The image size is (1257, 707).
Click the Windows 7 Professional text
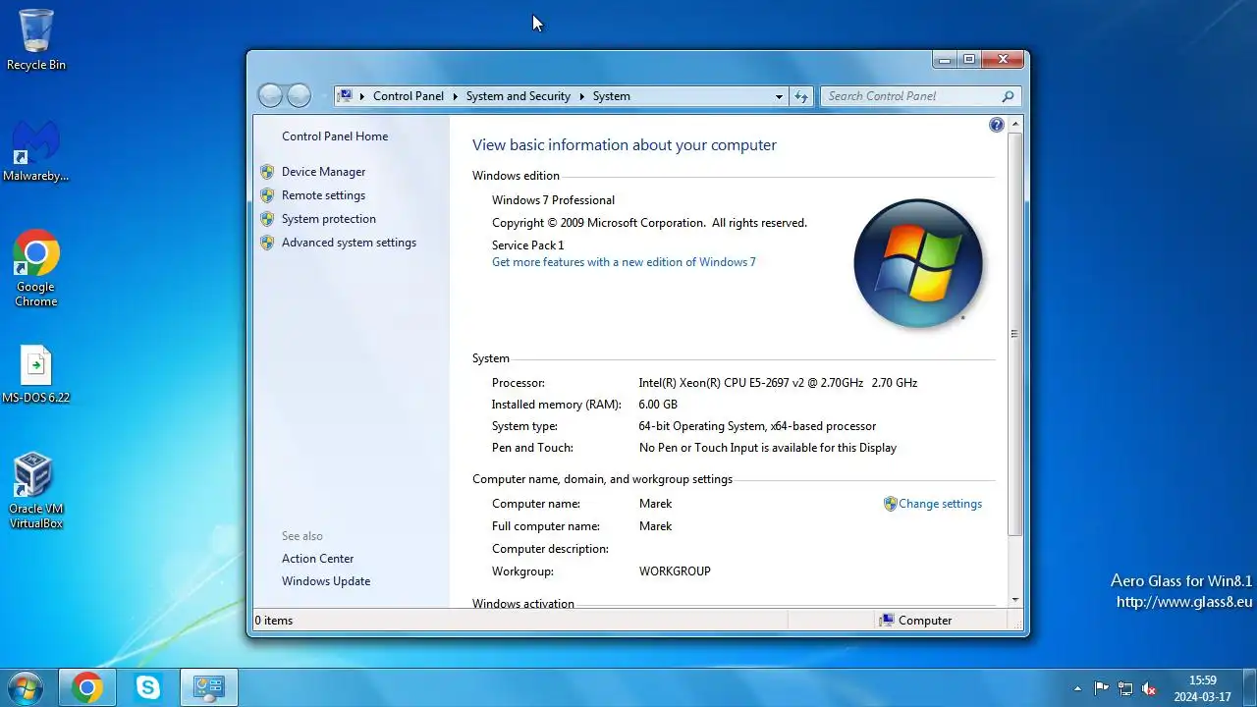[553, 200]
